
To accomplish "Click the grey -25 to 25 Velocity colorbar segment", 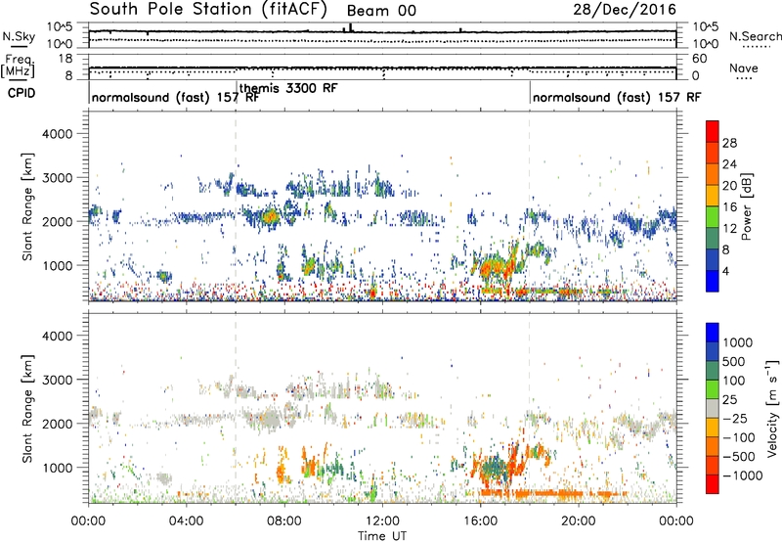I will click(x=713, y=408).
